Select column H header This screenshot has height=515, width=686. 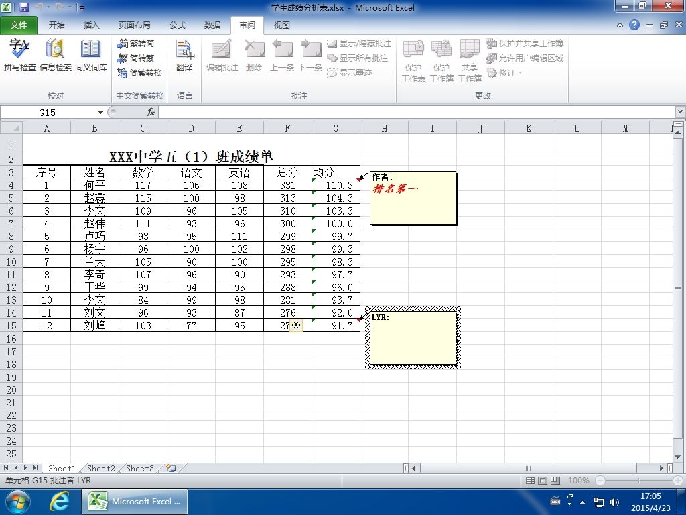pyautogui.click(x=384, y=128)
